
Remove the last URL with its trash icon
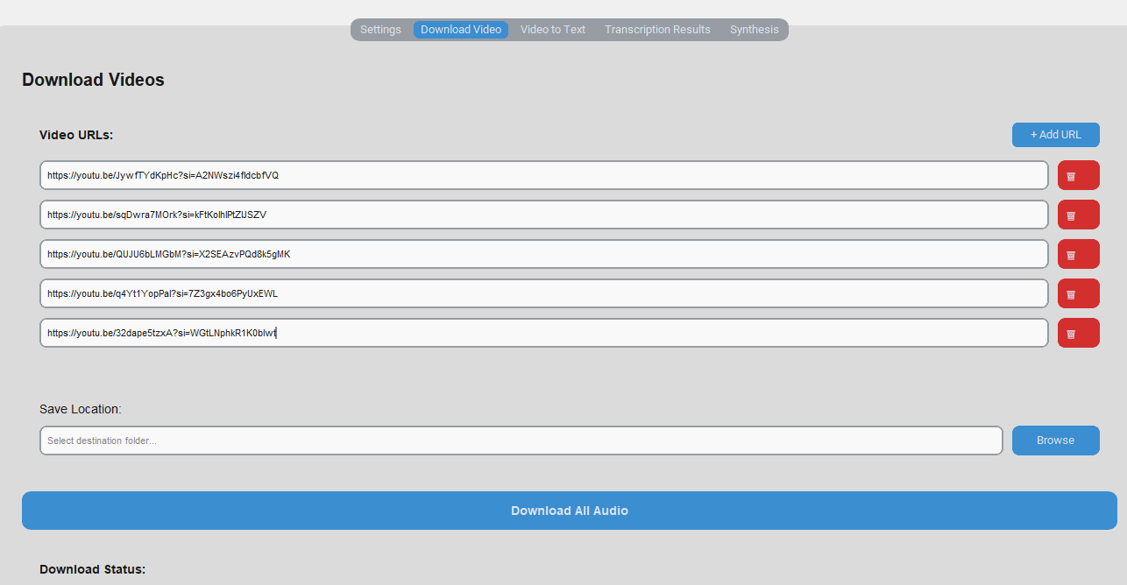tap(1078, 332)
